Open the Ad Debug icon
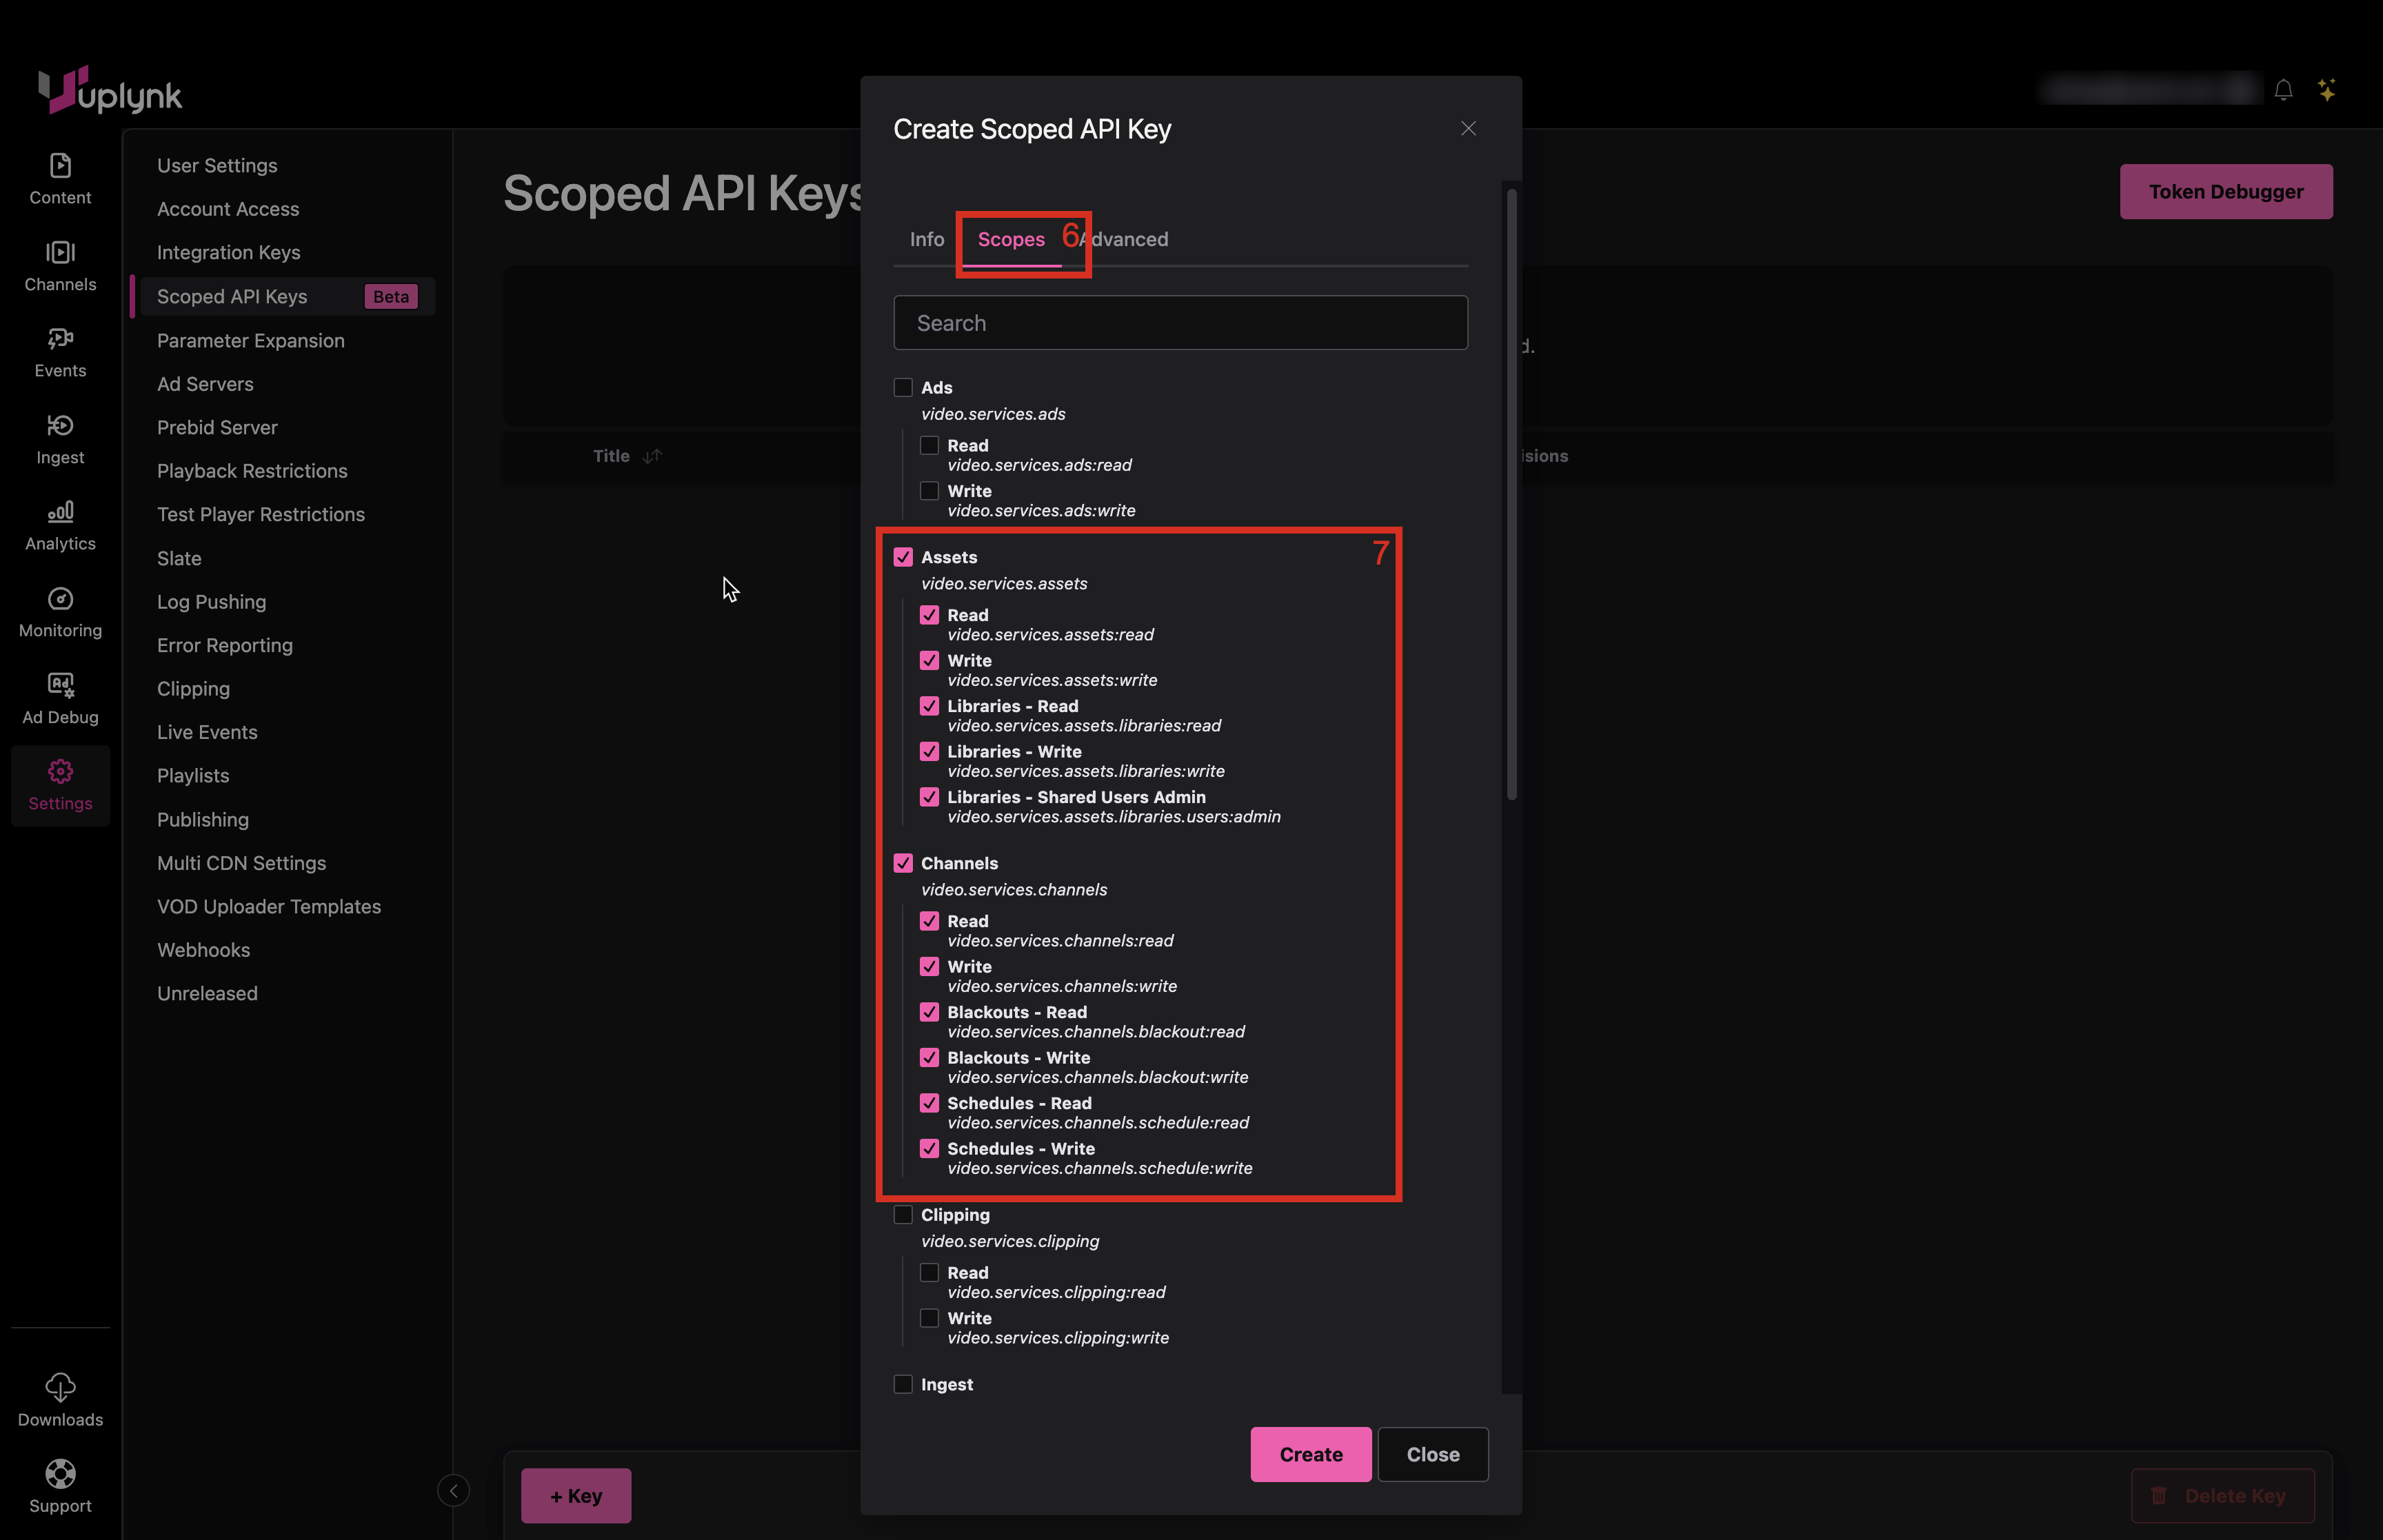The width and height of the screenshot is (2383, 1540). click(x=60, y=685)
